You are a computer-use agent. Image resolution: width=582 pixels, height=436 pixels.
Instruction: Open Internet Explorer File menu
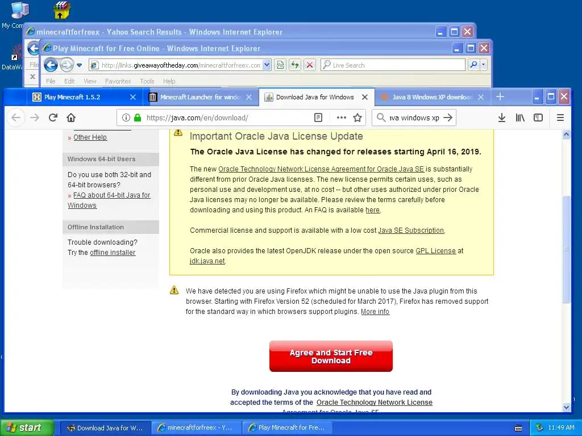coord(51,81)
